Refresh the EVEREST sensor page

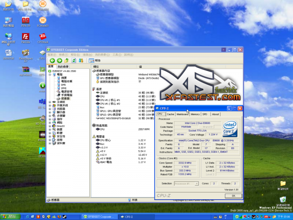click(74, 60)
